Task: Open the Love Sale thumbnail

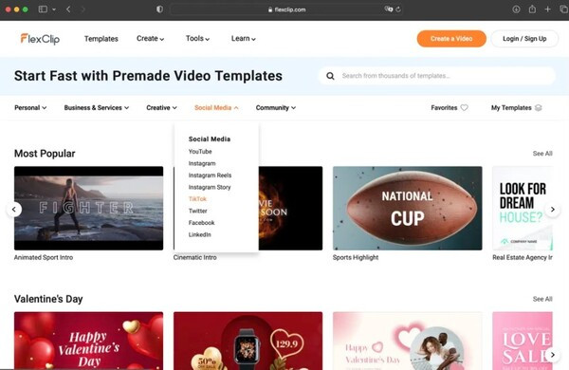Action: click(523, 341)
